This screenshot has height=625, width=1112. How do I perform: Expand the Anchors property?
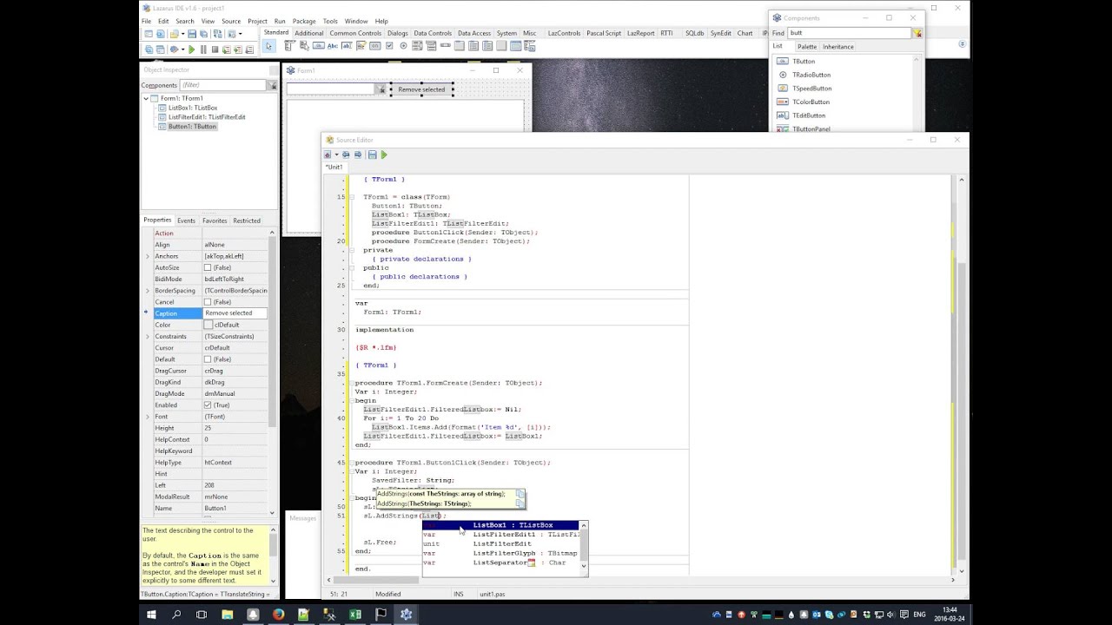click(147, 256)
